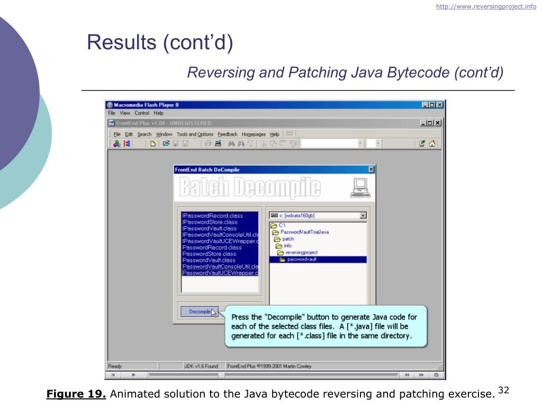This screenshot has width=542, height=407.
Task: Open the Feedback menu
Action: pos(228,134)
